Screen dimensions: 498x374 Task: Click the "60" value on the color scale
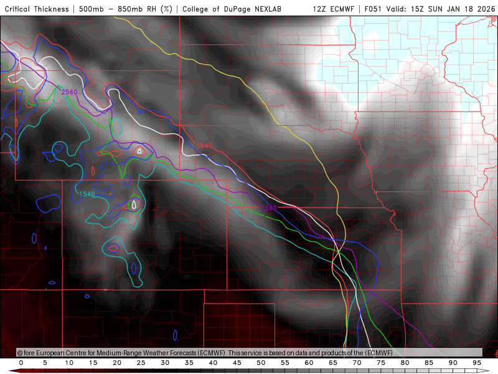(309, 363)
